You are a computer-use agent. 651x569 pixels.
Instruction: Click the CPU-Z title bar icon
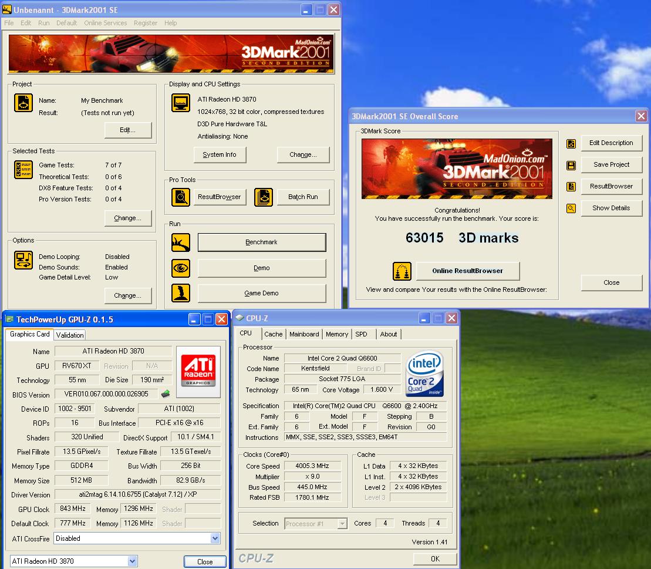tap(240, 318)
